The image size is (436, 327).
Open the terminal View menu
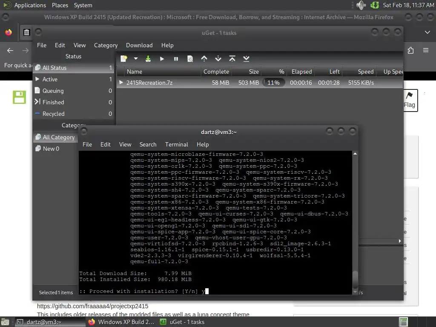(x=125, y=145)
